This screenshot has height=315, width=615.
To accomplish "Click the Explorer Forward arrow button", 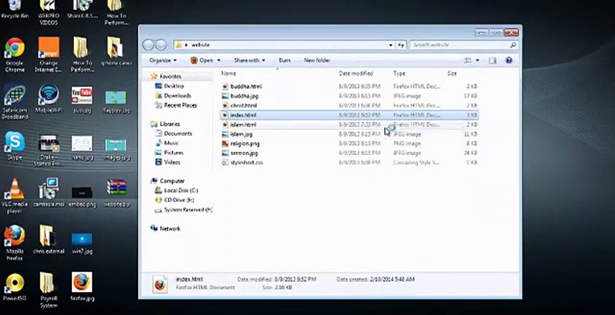I will tap(161, 45).
